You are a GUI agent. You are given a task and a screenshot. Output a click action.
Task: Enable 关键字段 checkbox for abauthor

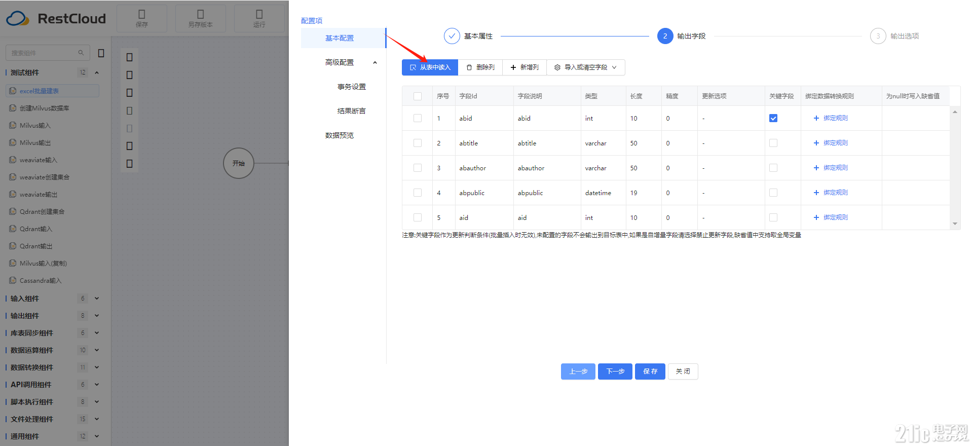coord(773,168)
